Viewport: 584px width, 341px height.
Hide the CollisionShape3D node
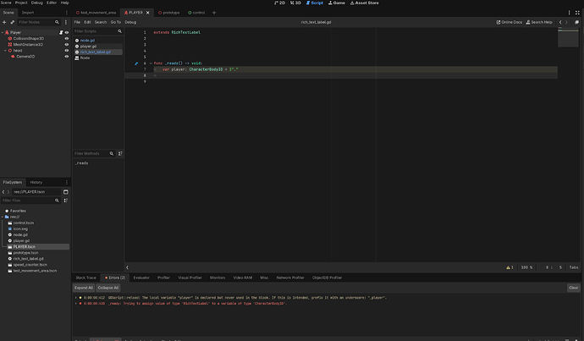tap(67, 38)
